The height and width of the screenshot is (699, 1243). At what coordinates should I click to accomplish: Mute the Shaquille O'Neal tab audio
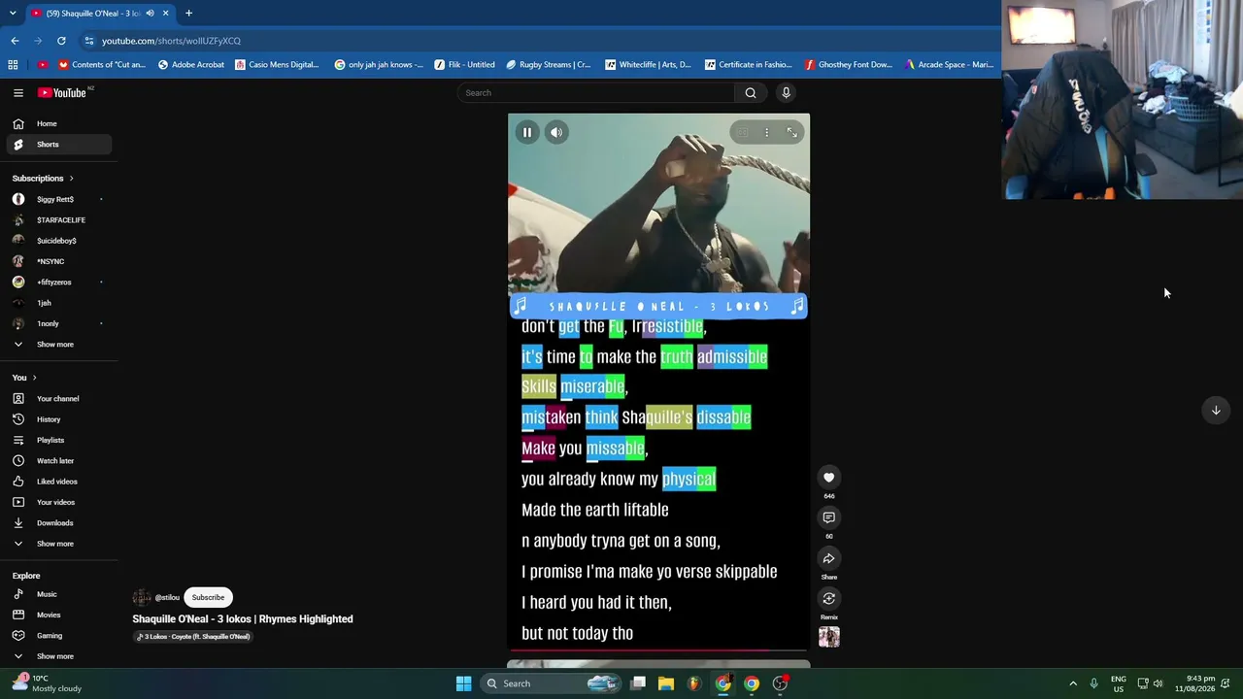point(150,14)
